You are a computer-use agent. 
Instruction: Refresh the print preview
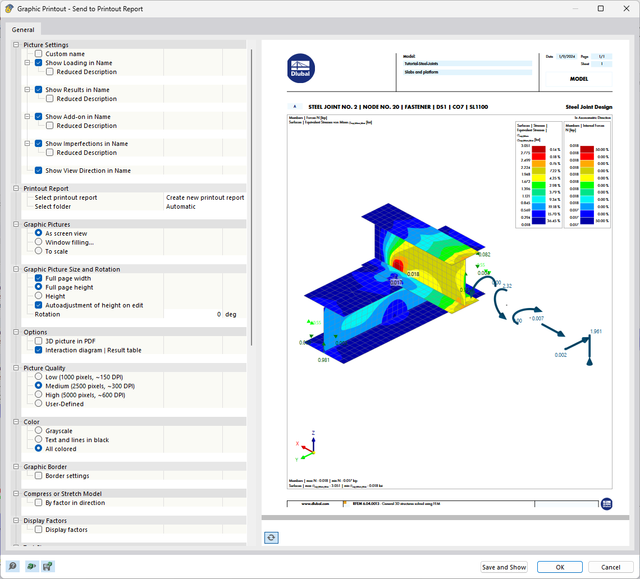point(271,537)
